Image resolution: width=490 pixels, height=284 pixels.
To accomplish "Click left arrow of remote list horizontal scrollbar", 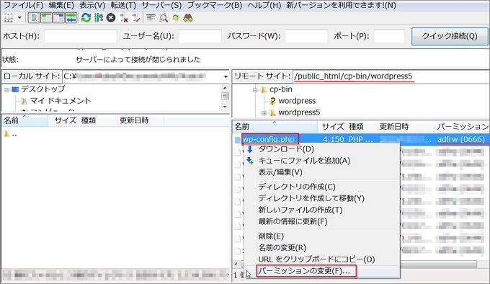I will 236,265.
